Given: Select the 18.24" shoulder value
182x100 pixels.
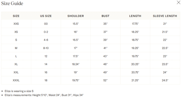Looking at the screenshot, I should pos(76,64).
